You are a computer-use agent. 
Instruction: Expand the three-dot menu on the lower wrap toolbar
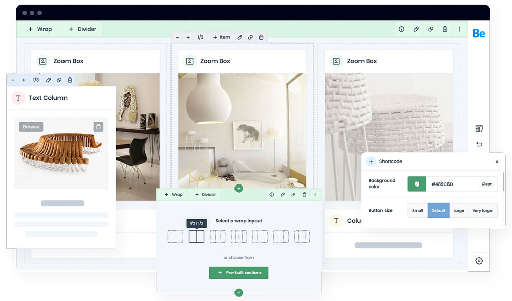(x=315, y=195)
